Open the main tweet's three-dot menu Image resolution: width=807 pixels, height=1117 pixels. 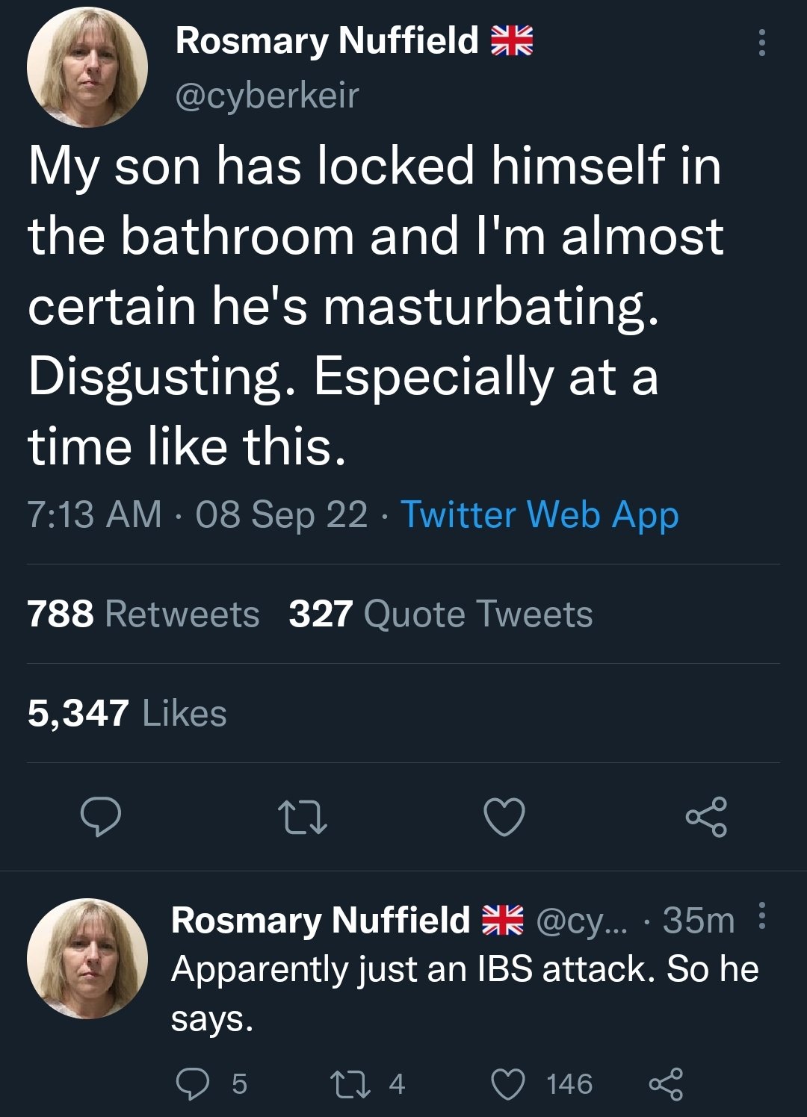tap(761, 43)
